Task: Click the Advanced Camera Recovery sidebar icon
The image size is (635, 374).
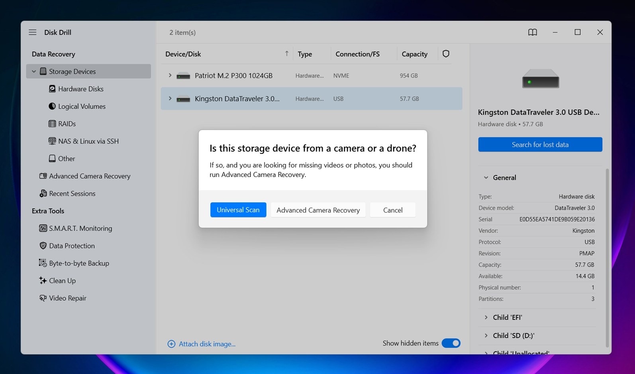Action: coord(43,176)
